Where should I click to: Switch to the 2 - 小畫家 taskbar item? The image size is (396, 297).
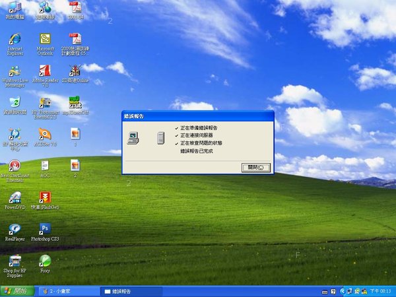[68, 292]
